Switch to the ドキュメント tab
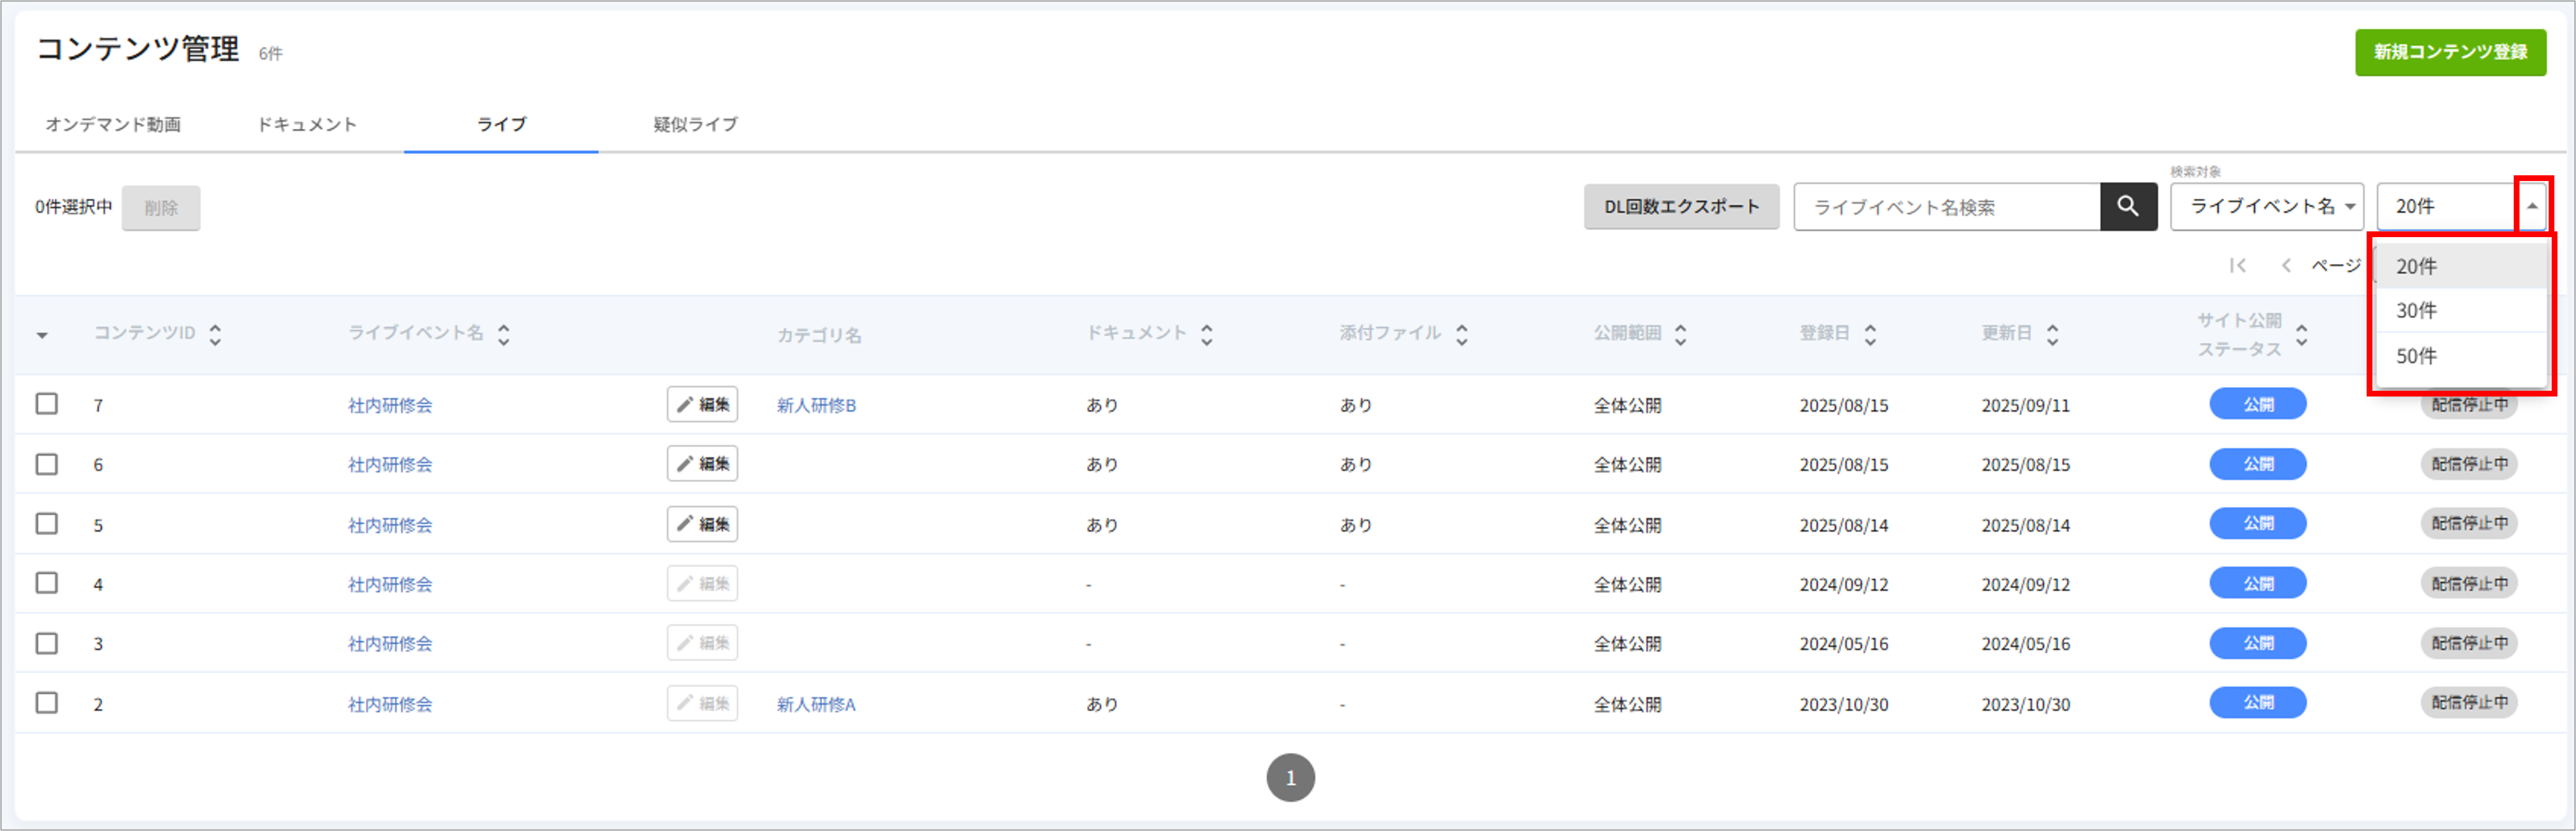The image size is (2576, 831). [307, 124]
